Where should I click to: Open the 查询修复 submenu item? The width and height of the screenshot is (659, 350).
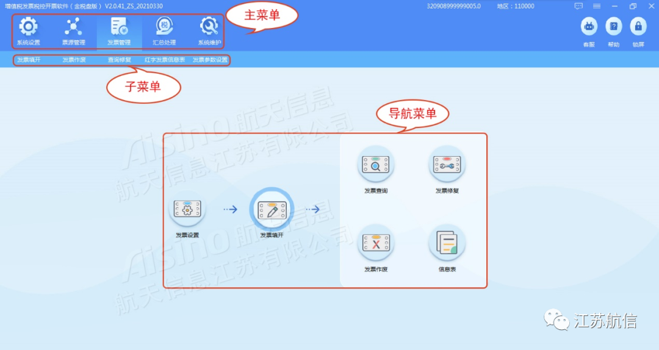pos(120,60)
